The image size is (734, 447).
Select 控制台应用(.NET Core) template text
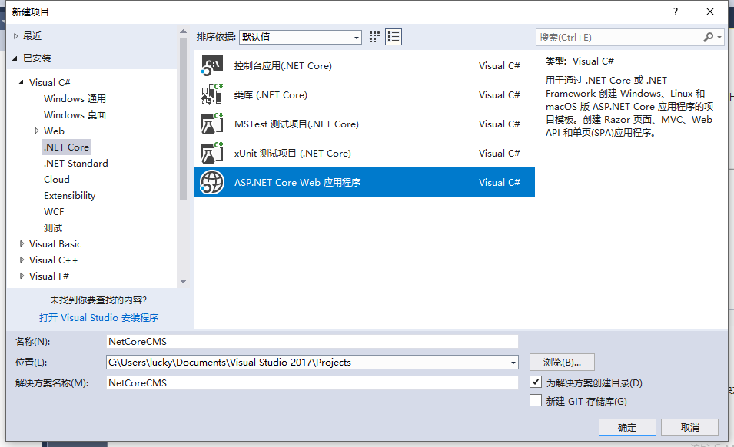point(283,66)
